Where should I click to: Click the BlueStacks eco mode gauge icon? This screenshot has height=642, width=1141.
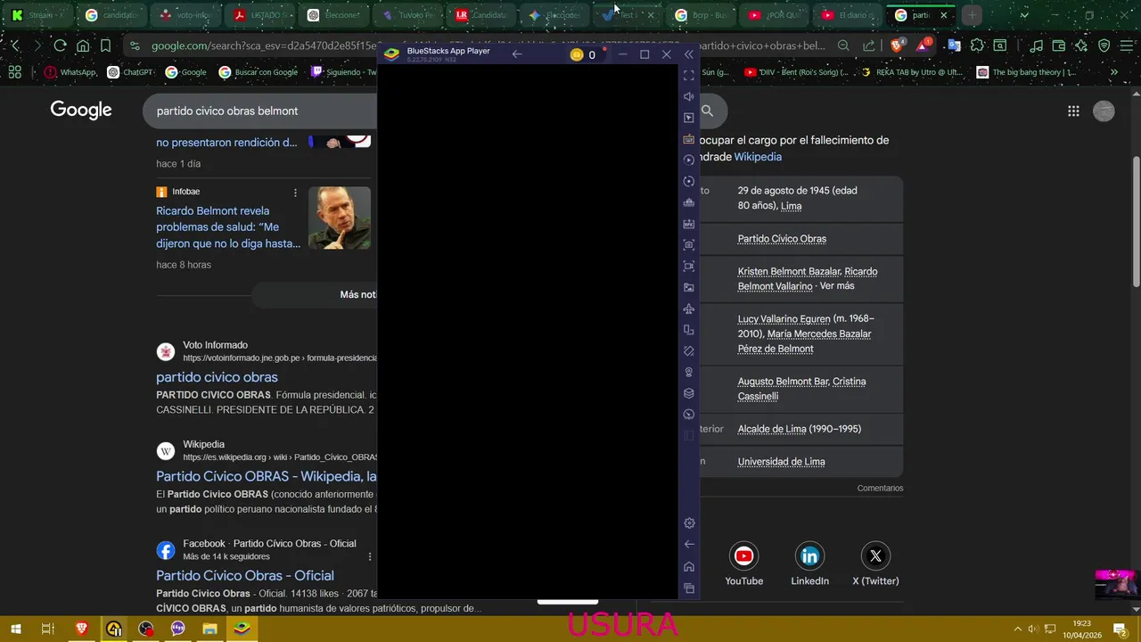pyautogui.click(x=688, y=415)
